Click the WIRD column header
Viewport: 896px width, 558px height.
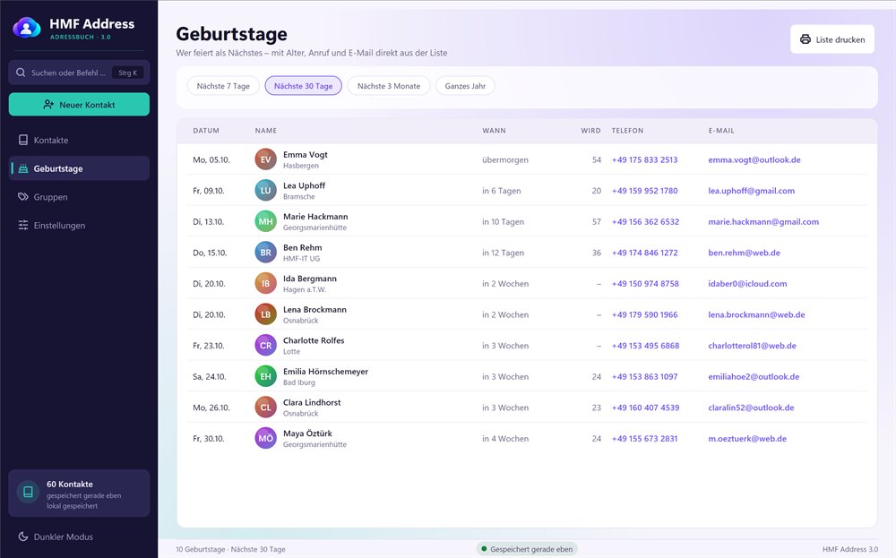[x=590, y=131]
